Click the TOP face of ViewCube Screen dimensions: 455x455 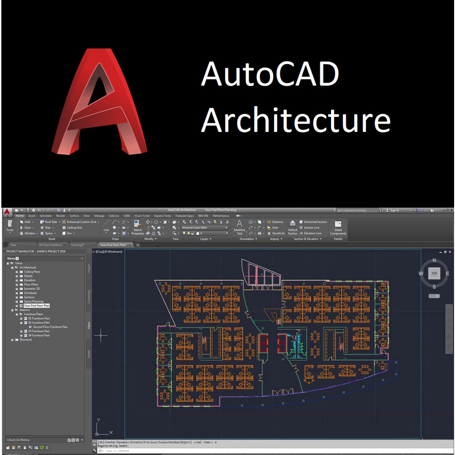coord(434,274)
